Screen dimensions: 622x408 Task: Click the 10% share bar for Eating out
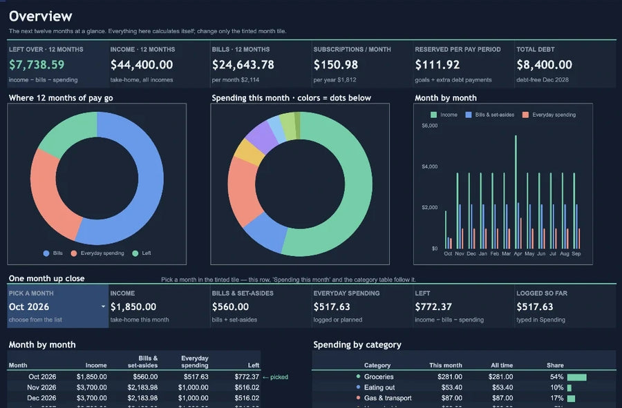(569, 388)
